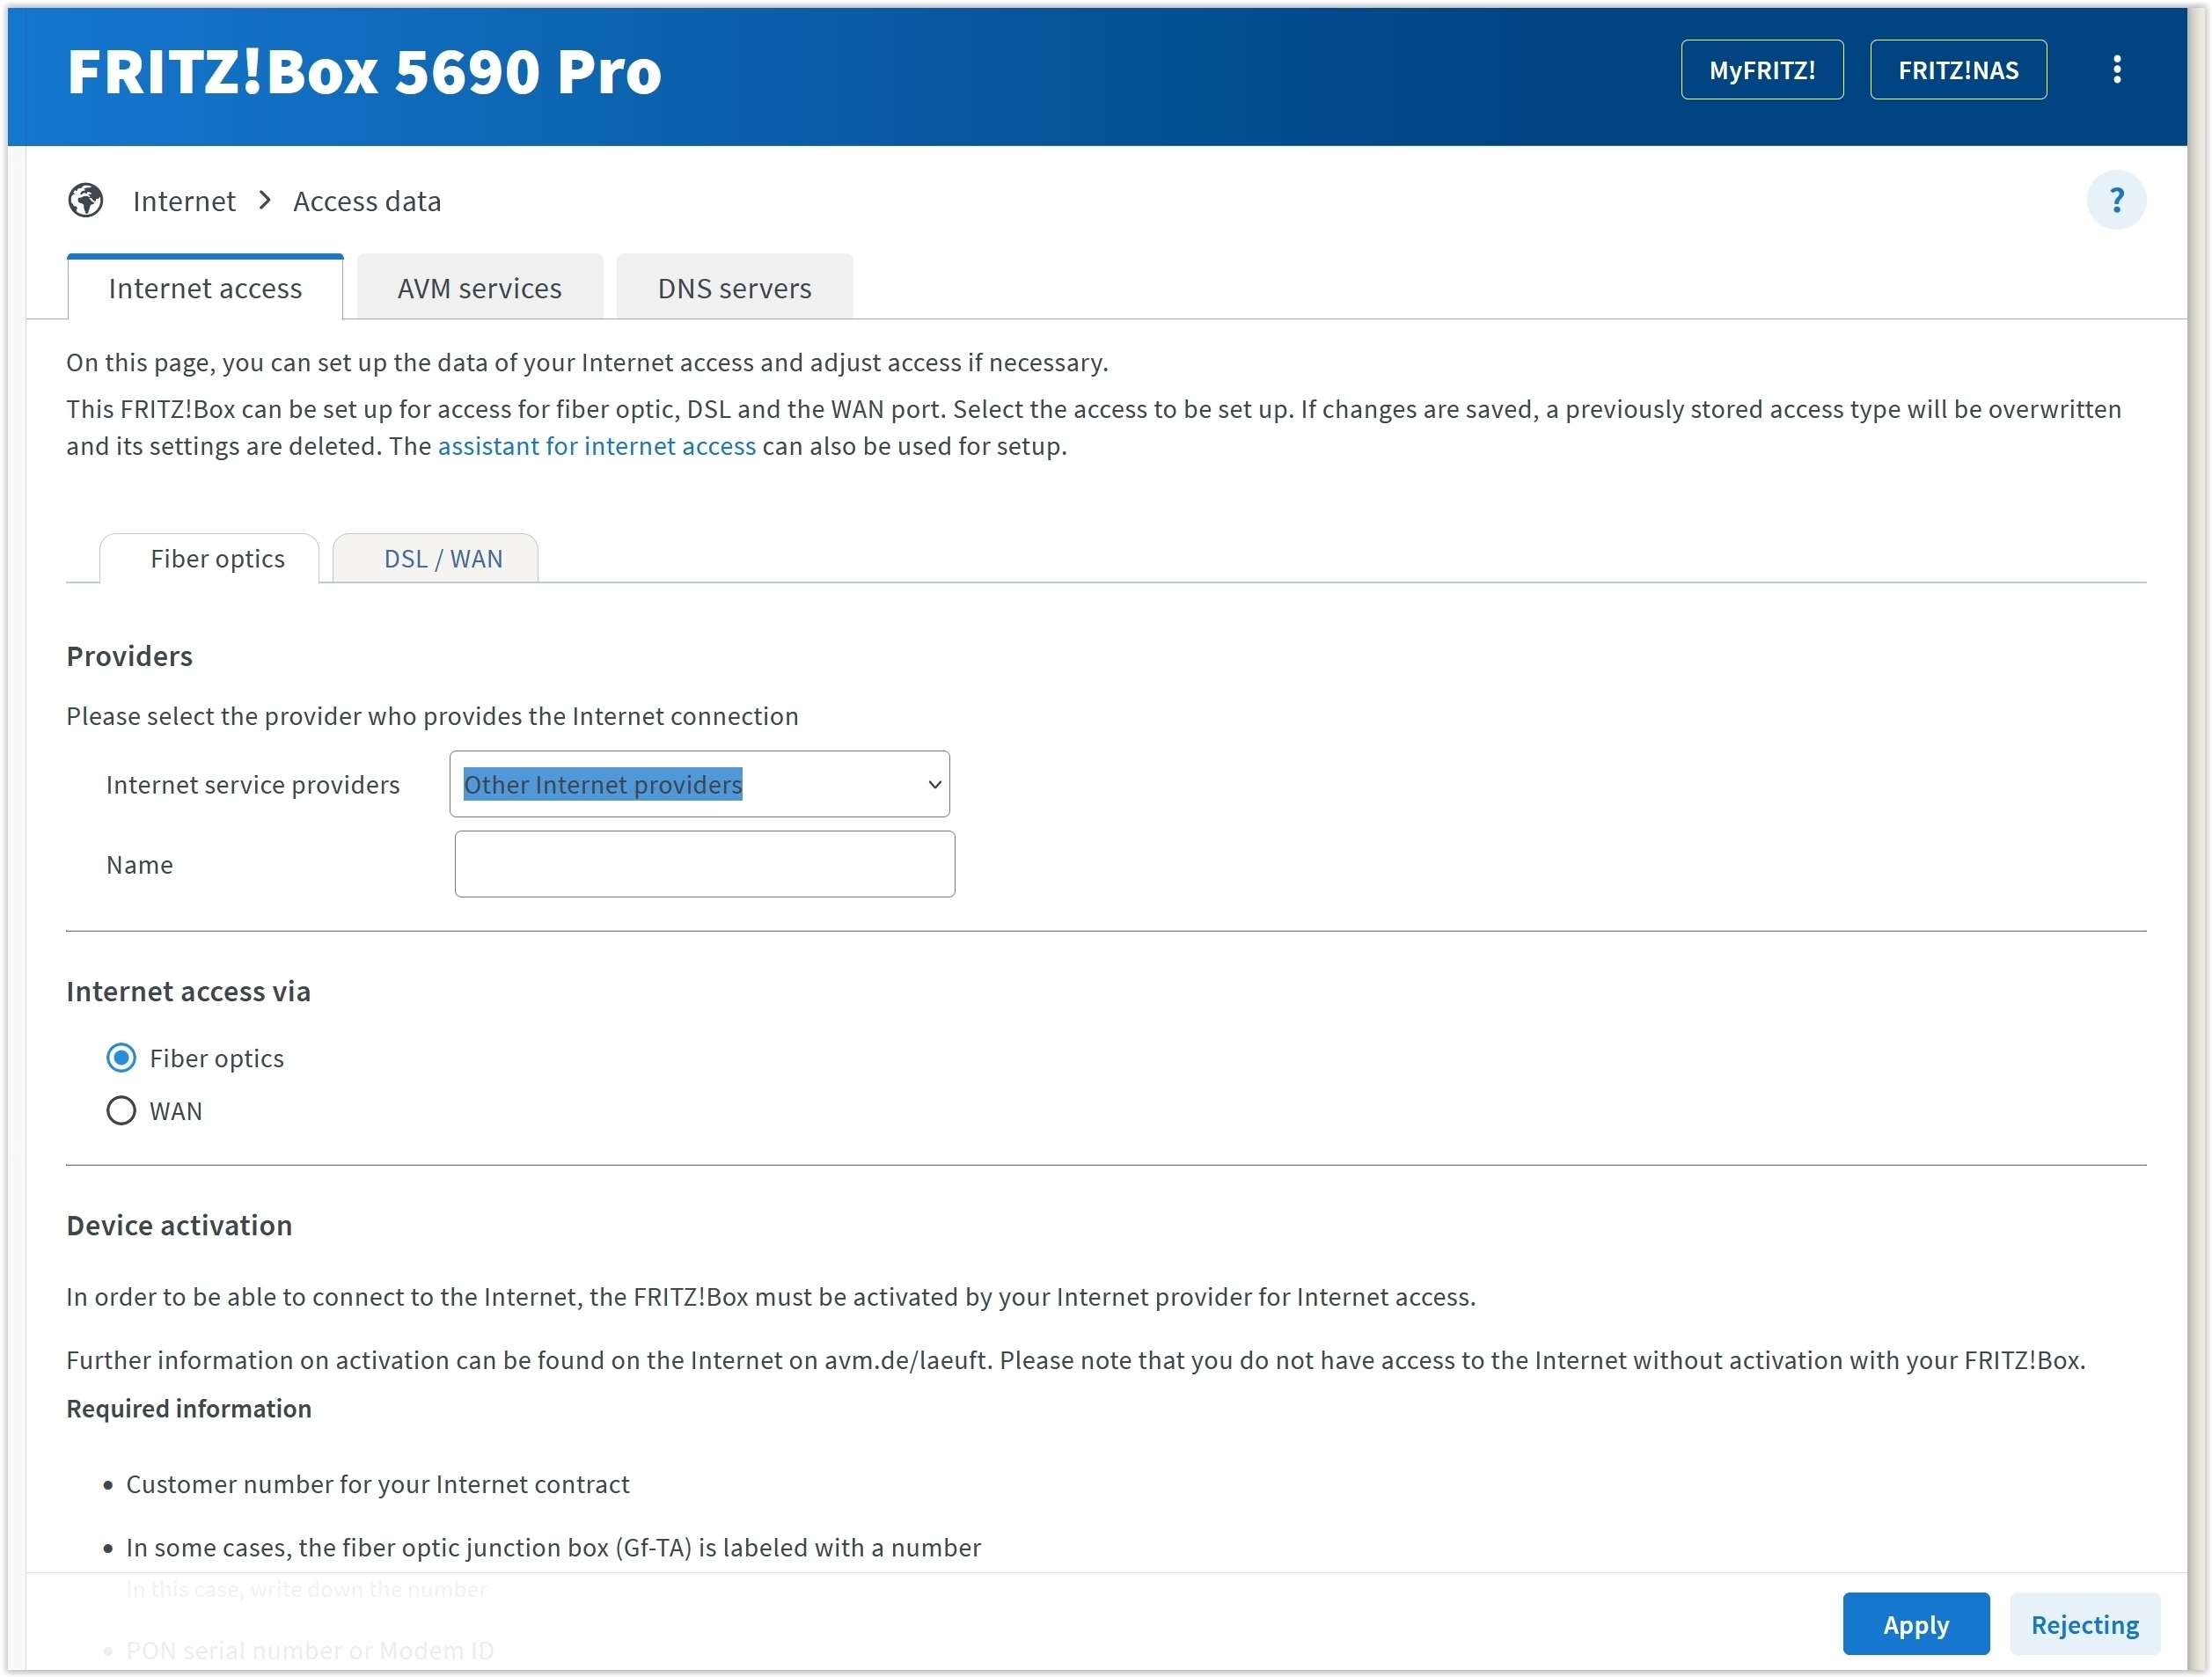This screenshot has height=1677, width=2212.
Task: Click the Device activation heading
Action: pyautogui.click(x=180, y=1226)
